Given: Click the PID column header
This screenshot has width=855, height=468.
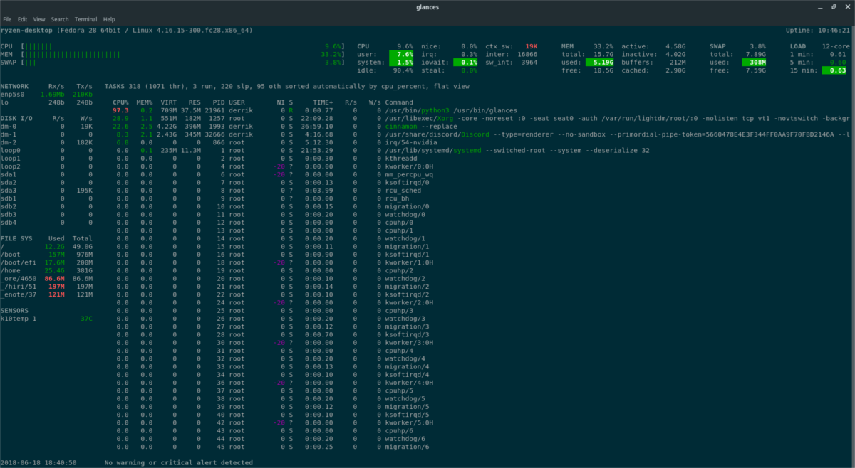Looking at the screenshot, I should (218, 102).
